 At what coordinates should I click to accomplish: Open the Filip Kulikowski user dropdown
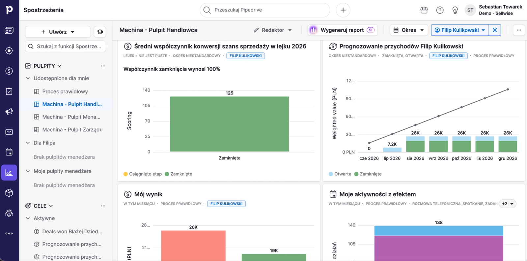tap(460, 30)
